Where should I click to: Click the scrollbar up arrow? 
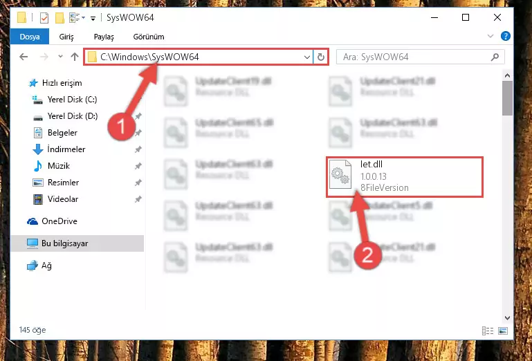[507, 75]
